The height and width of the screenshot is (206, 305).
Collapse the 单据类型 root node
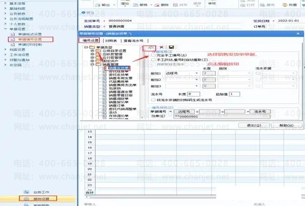pos(86,47)
